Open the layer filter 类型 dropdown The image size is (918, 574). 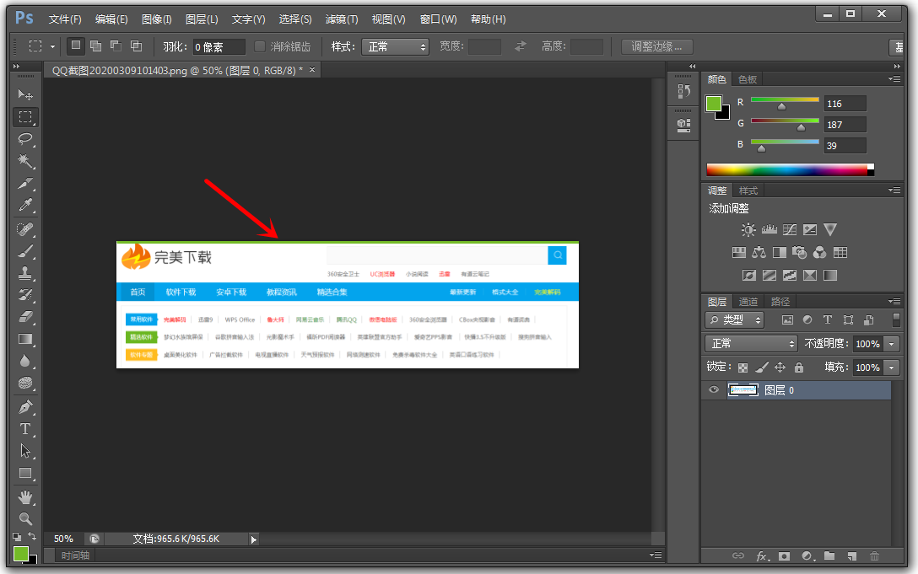[735, 320]
